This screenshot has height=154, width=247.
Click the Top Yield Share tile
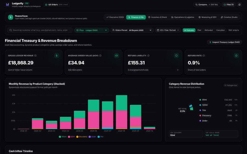click(221, 134)
